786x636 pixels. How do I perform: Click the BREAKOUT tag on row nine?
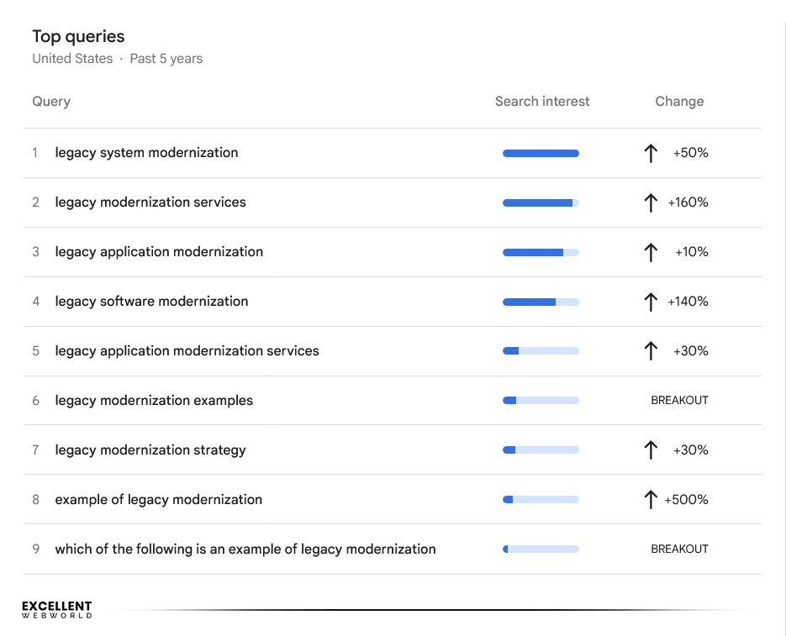click(x=679, y=549)
